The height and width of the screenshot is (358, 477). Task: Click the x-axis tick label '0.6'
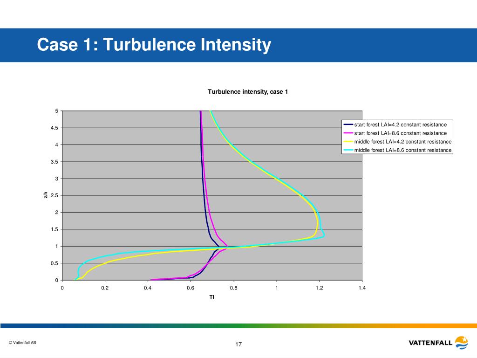tap(191, 288)
